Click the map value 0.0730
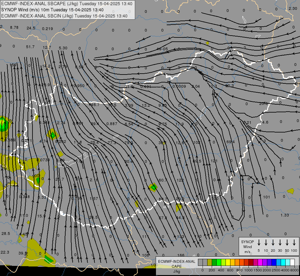300x276 pixels. [x=43, y=160]
